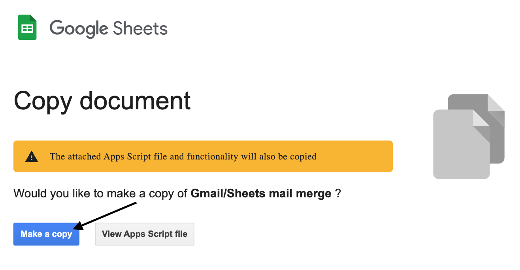Click folded corner of front document icon
Image resolution: width=520 pixels, height=270 pixels.
pyautogui.click(x=482, y=118)
